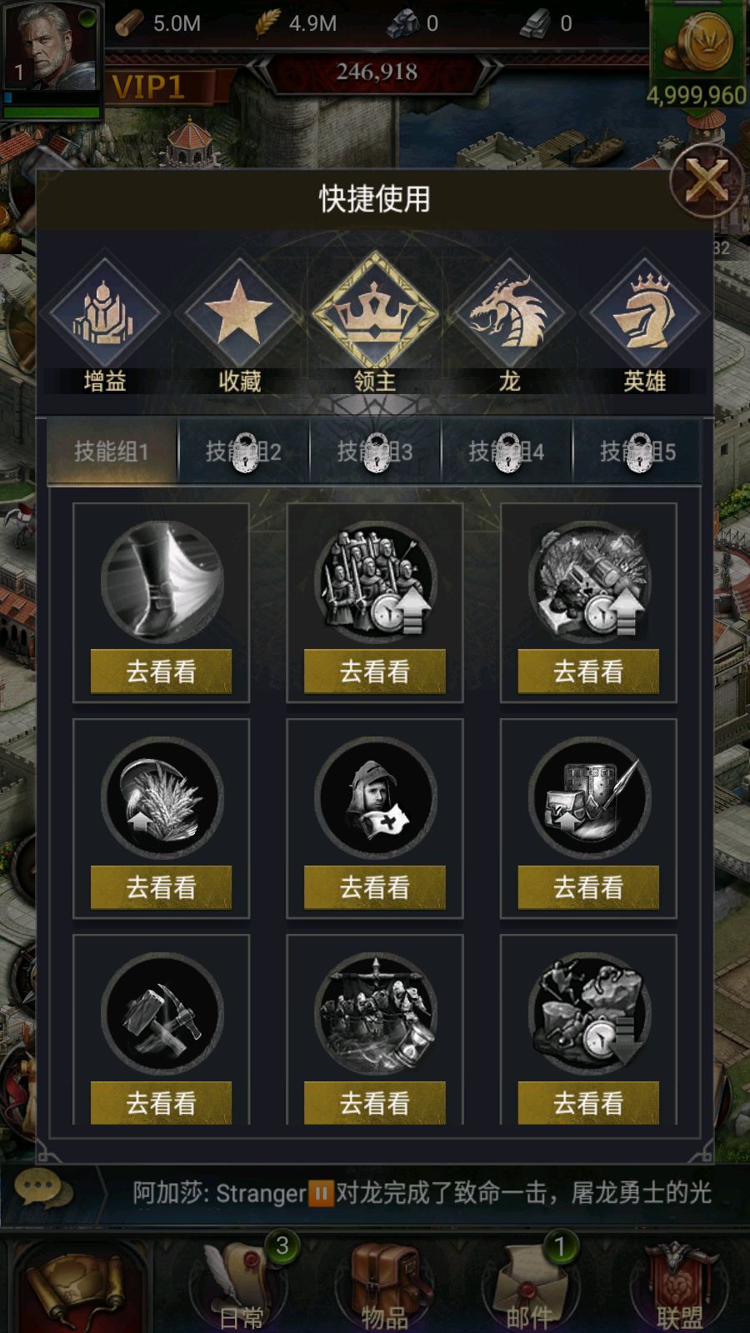Tap the winged boot skill icon
Image resolution: width=750 pixels, height=1333 pixels.
click(162, 582)
